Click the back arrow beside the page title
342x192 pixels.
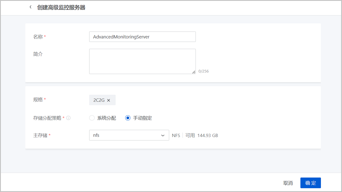point(30,7)
